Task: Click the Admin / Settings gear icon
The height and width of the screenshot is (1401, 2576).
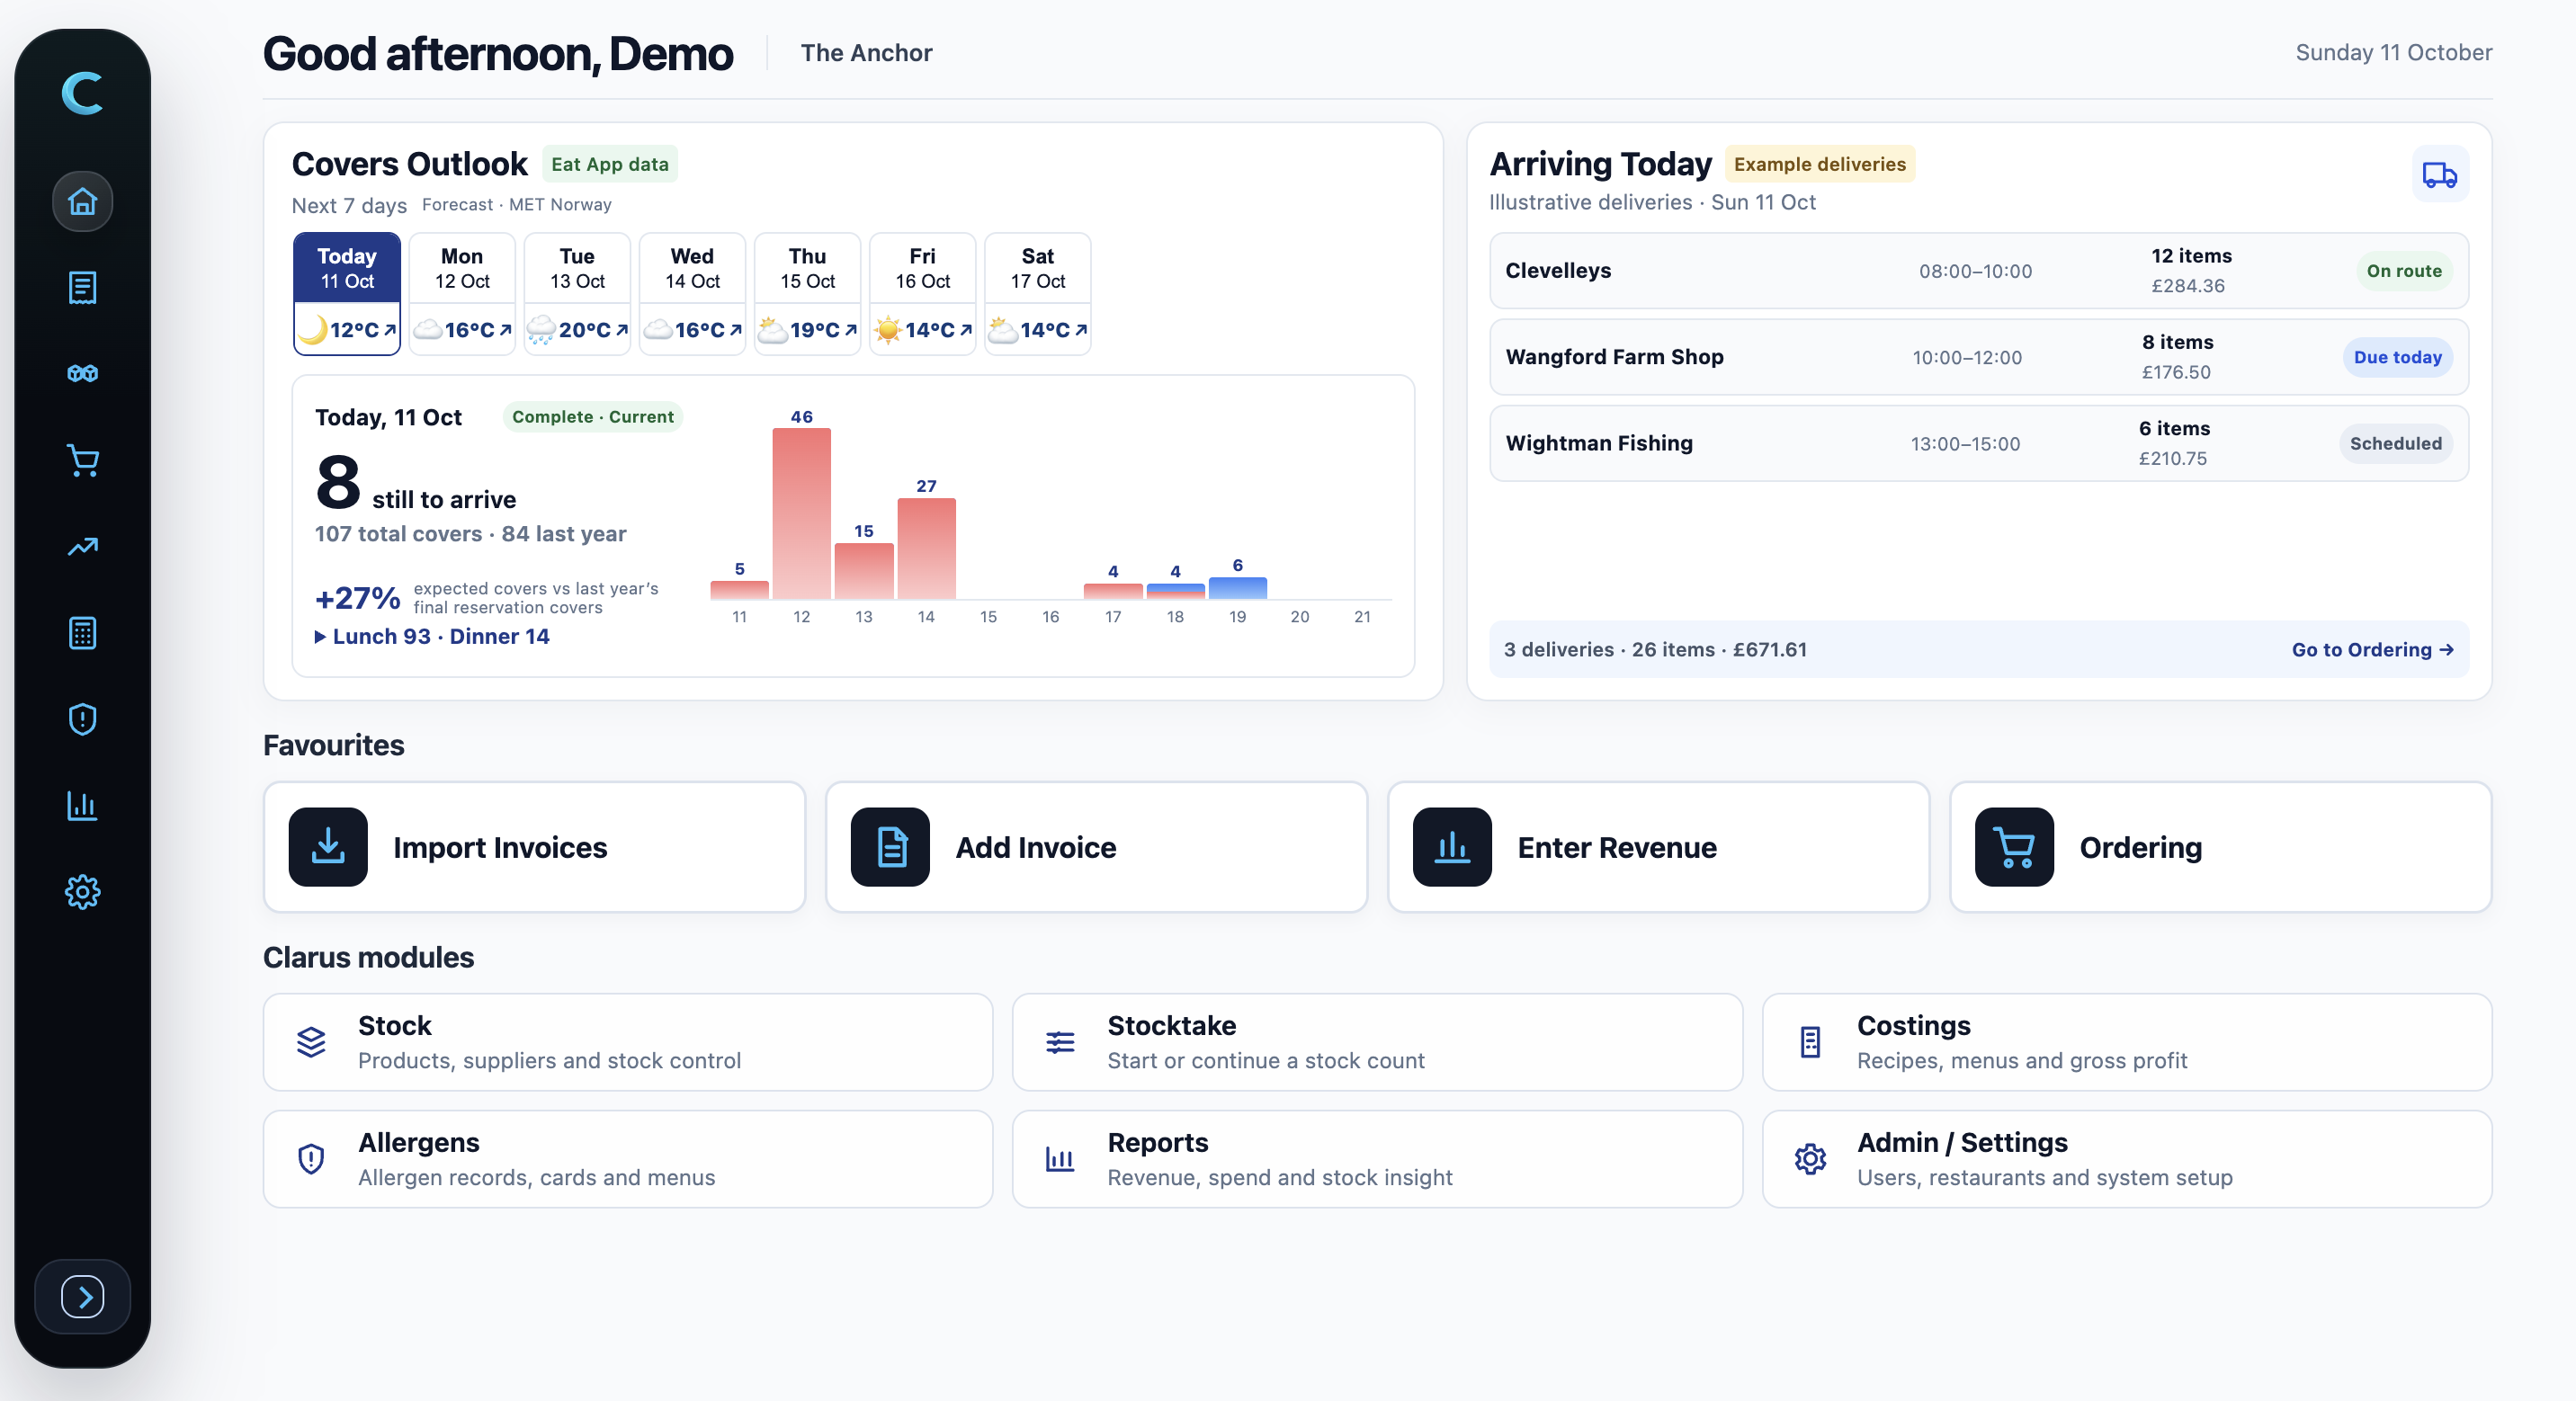Action: click(1810, 1159)
